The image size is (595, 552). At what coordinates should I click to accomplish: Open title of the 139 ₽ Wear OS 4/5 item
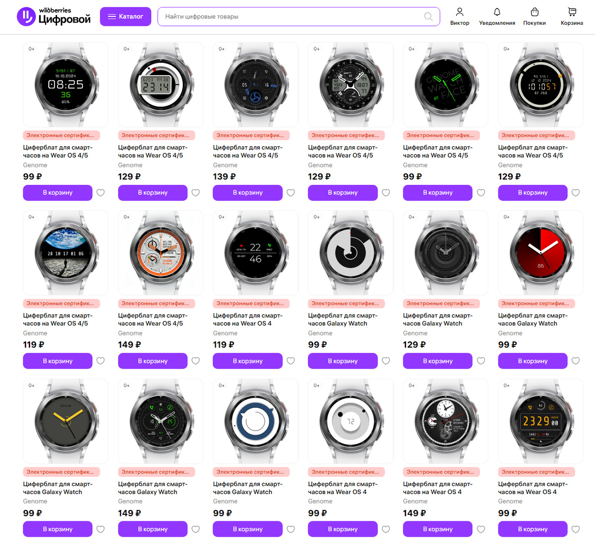247,151
